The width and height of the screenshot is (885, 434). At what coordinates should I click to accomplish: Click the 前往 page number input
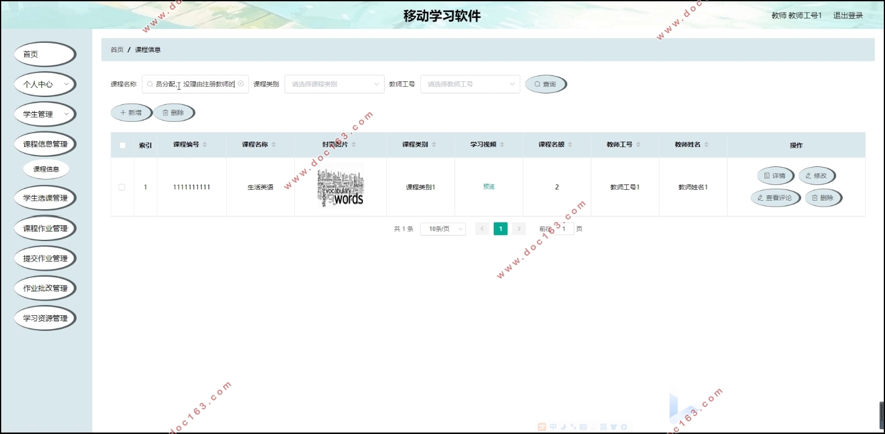point(564,229)
